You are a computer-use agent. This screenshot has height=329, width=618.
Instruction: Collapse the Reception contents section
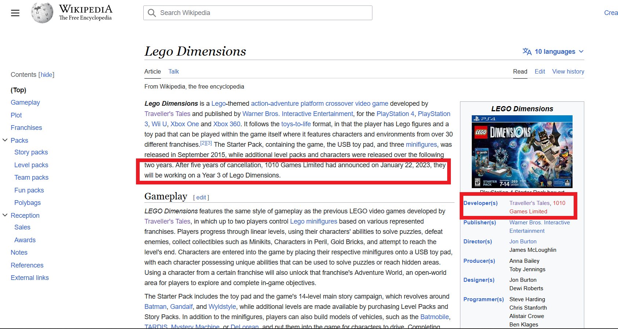[5, 215]
